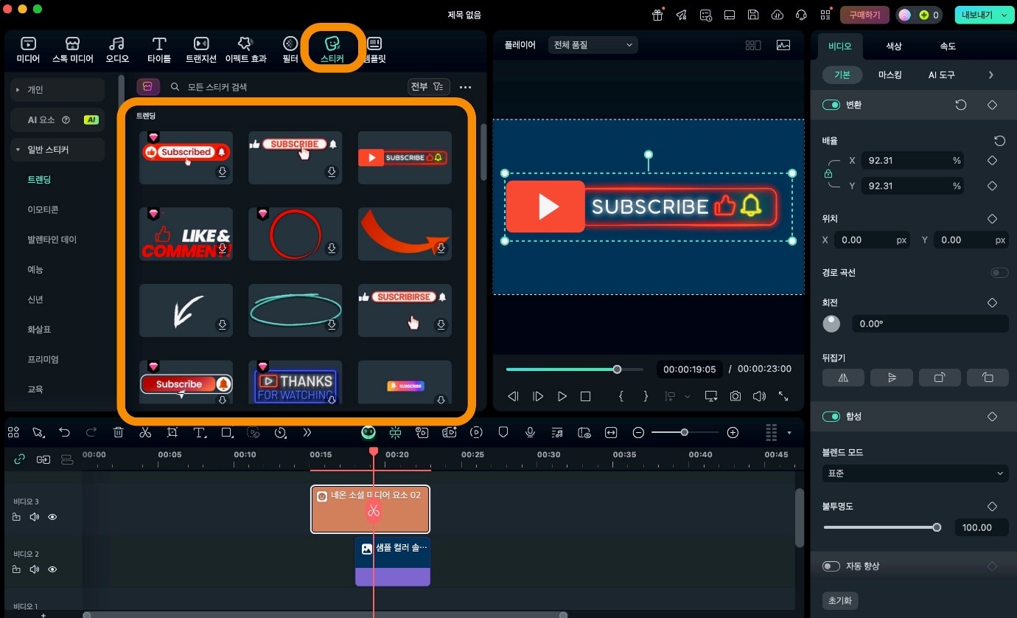Screen dimensions: 1017x618
Task: Select the 네온 소셜 미디어 요소 clip
Action: [x=370, y=509]
